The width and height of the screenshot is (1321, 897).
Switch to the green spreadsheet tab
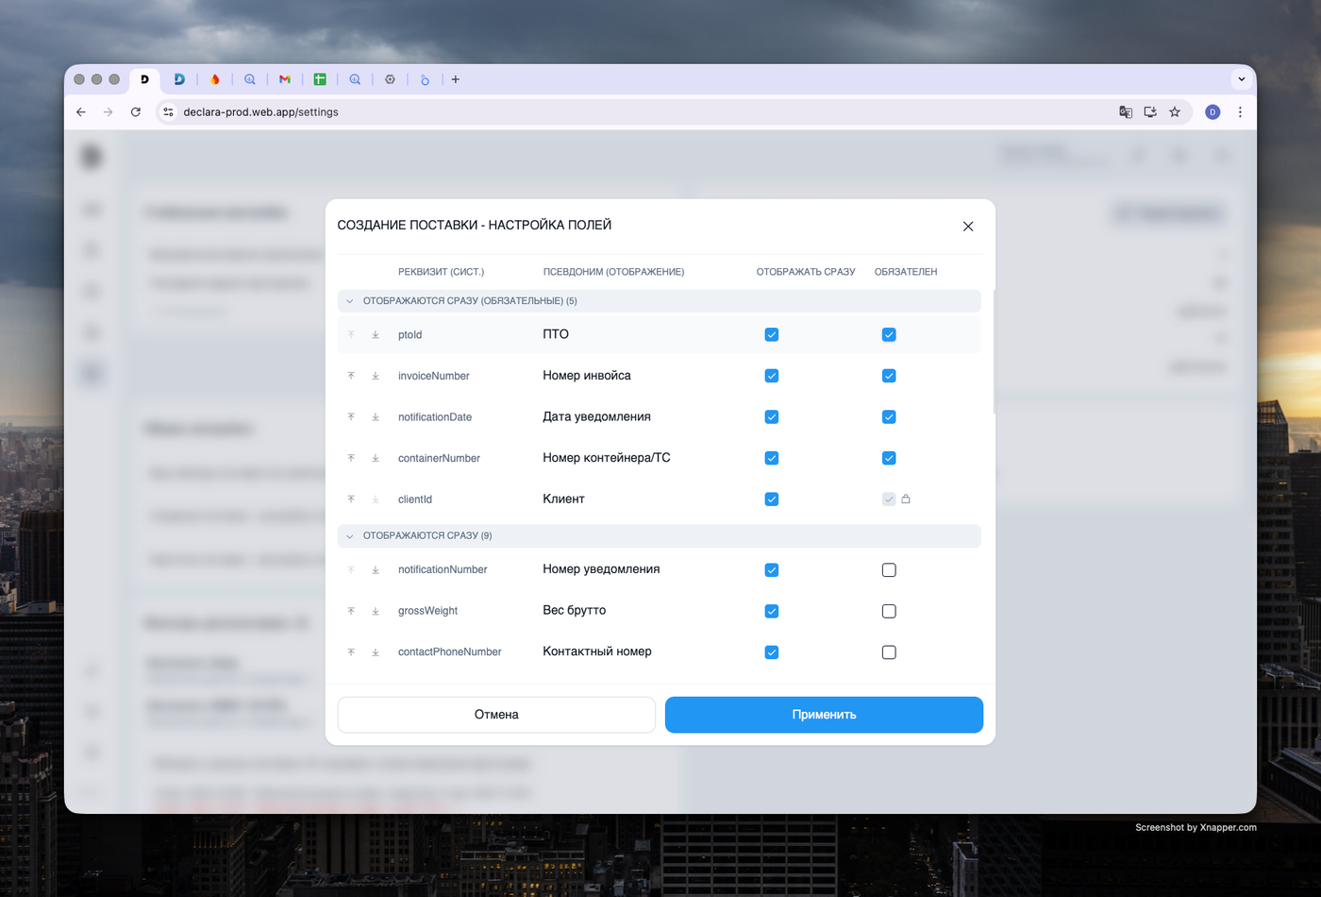320,79
